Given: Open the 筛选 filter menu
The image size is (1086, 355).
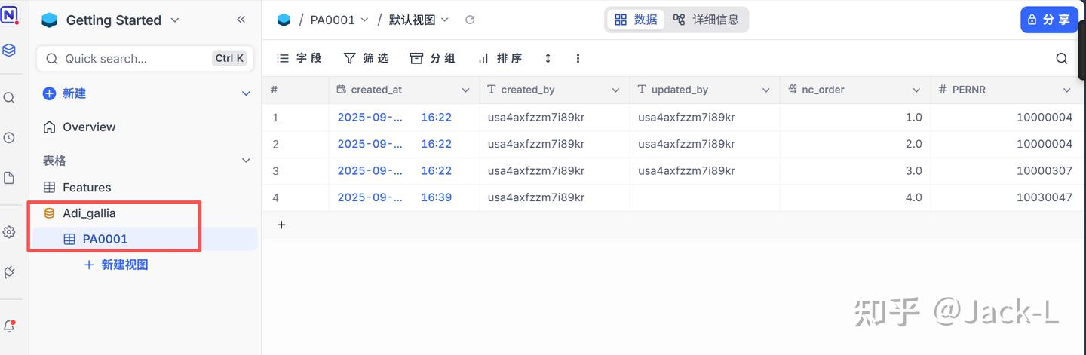Looking at the screenshot, I should (x=366, y=58).
